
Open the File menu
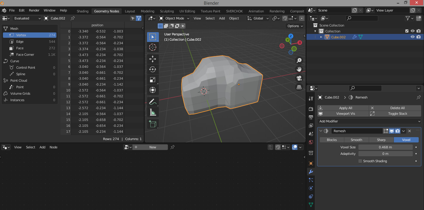pyautogui.click(x=12, y=10)
